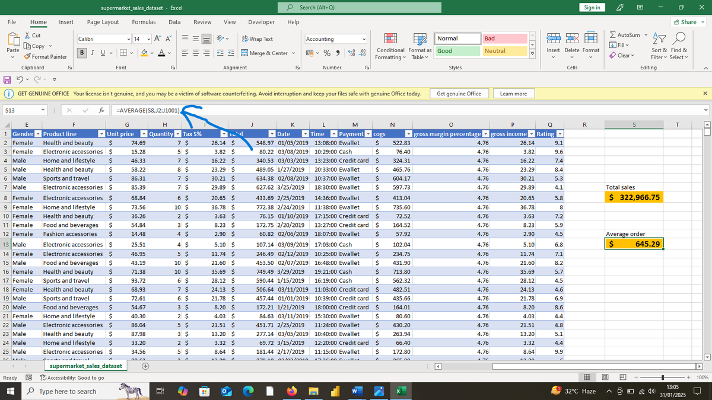Open the Name Box dropdown arrow
Viewport: 712px width, 400px height.
pyautogui.click(x=44, y=110)
